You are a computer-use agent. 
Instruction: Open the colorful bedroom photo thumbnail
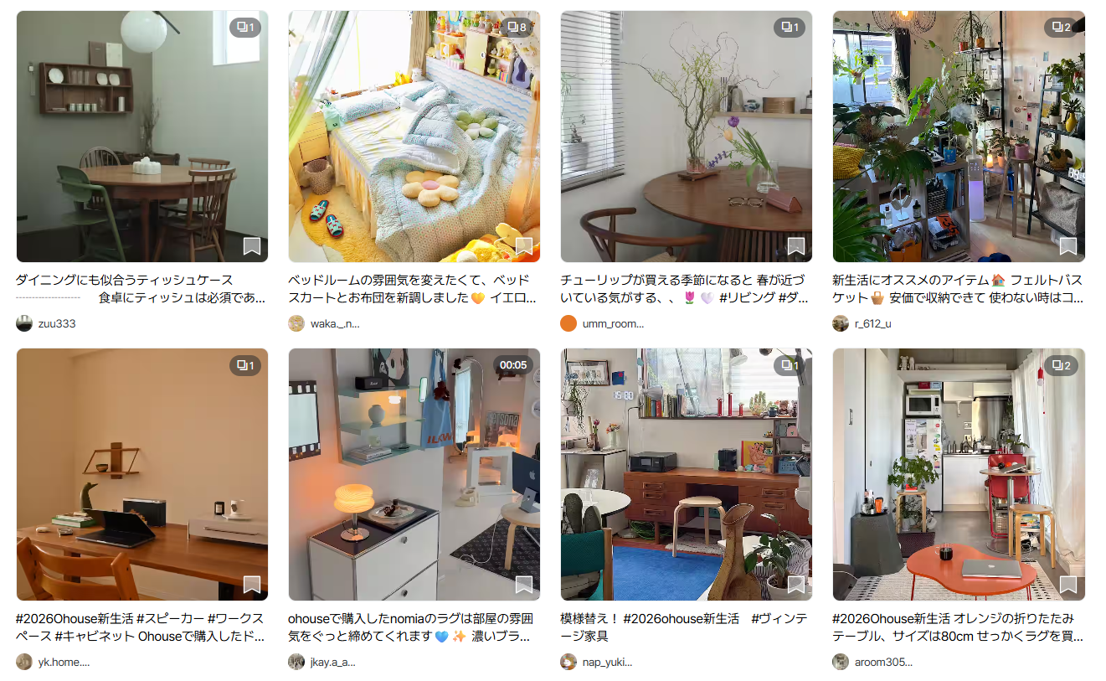414,137
